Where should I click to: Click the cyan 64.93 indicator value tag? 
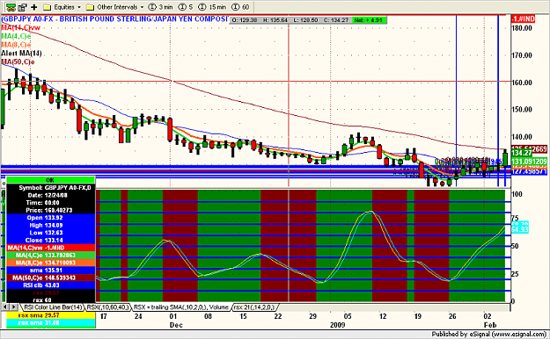[520, 230]
